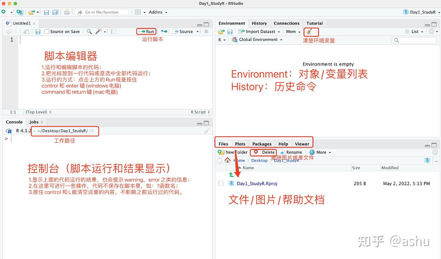Open the Day1_StudyR project menu
The width and height of the screenshot is (441, 259).
(421, 12)
